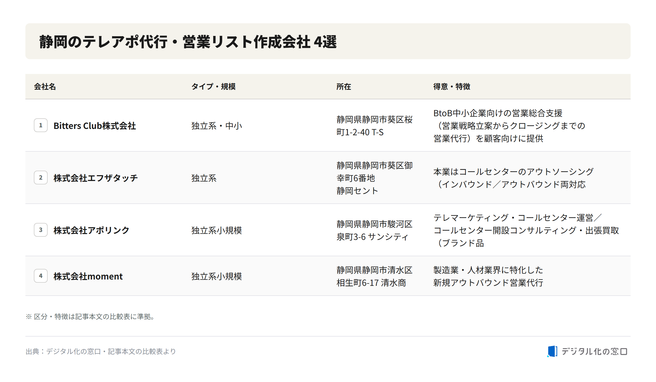Select company name 株式会社moment
Image resolution: width=656 pixels, height=382 pixels.
pyautogui.click(x=88, y=276)
